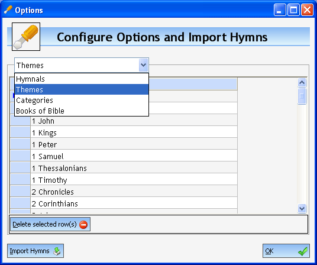The height and width of the screenshot is (265, 317).
Task: Select the 1 Thessalonians row
Action: 134,168
